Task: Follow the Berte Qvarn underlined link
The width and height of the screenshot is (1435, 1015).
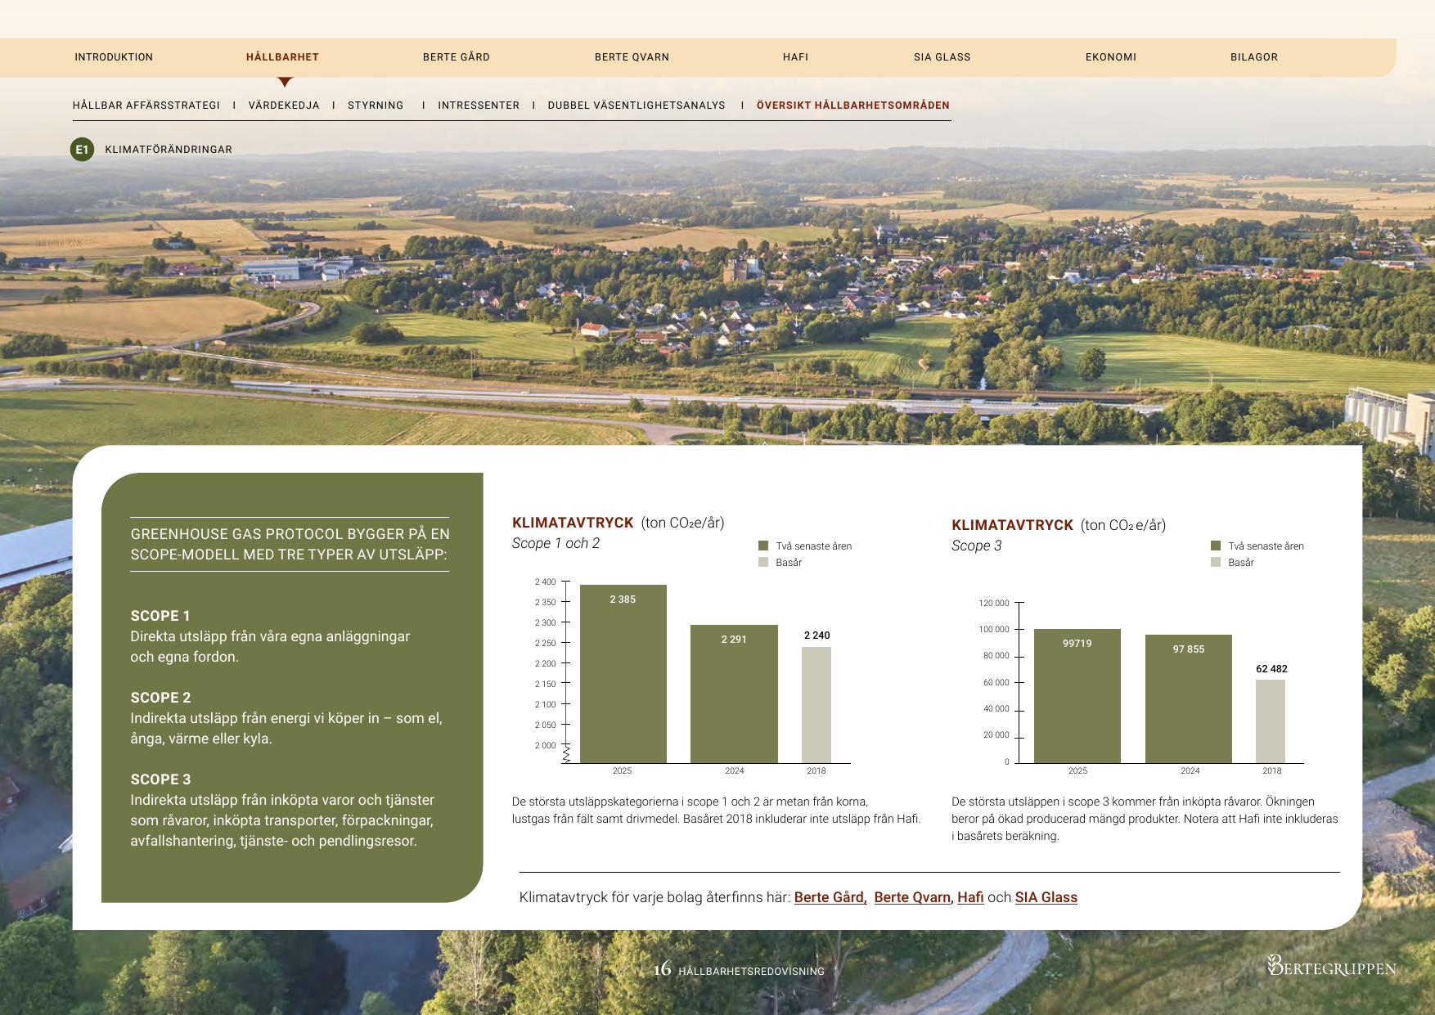Action: click(x=913, y=897)
